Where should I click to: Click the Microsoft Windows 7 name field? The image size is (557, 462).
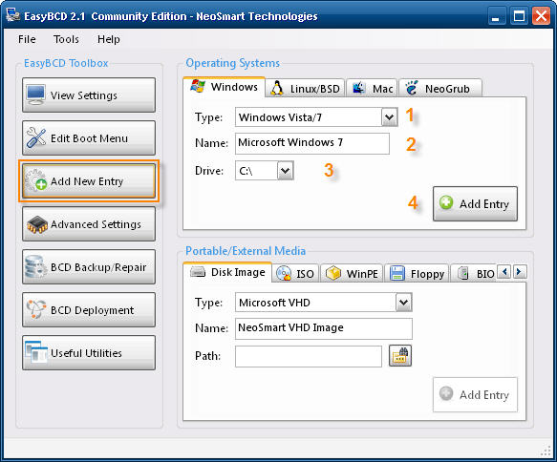(x=311, y=143)
